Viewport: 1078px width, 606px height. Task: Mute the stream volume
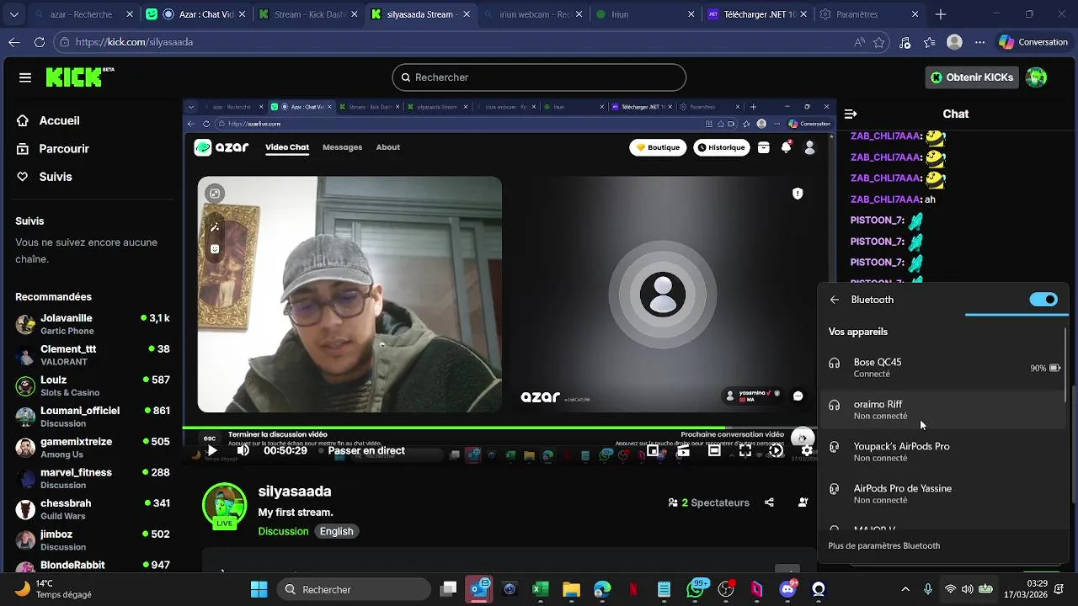[x=243, y=450]
